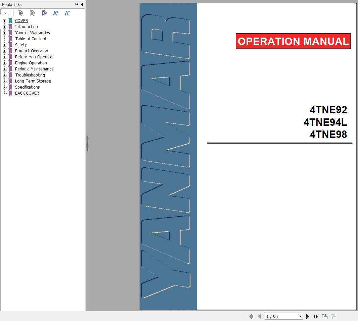Click the add new bookmark icon
Image resolution: width=358 pixels, height=321 pixels.
coord(33,13)
